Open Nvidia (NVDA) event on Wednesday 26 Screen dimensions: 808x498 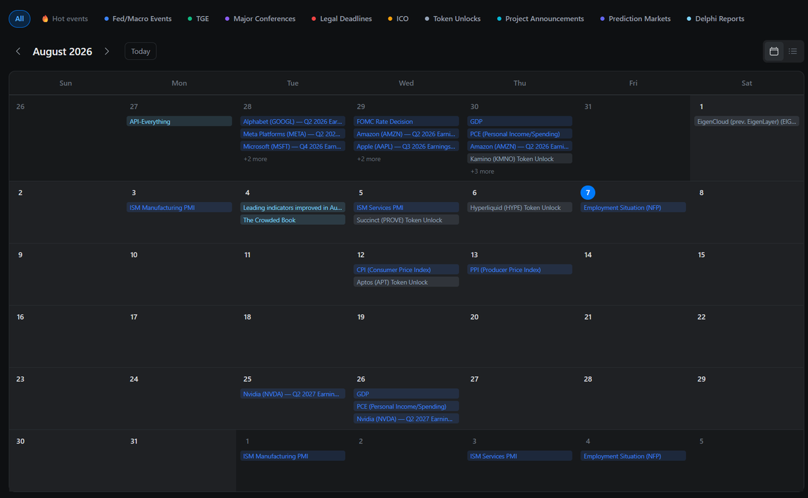click(x=406, y=419)
